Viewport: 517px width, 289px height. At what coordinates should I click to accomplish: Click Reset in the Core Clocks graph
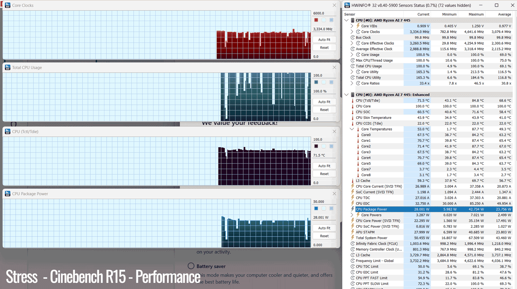[324, 48]
